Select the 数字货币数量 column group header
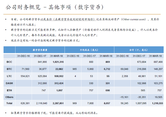Image resolution: width=166 pixels, height=117 pixels. [x=40, y=50]
